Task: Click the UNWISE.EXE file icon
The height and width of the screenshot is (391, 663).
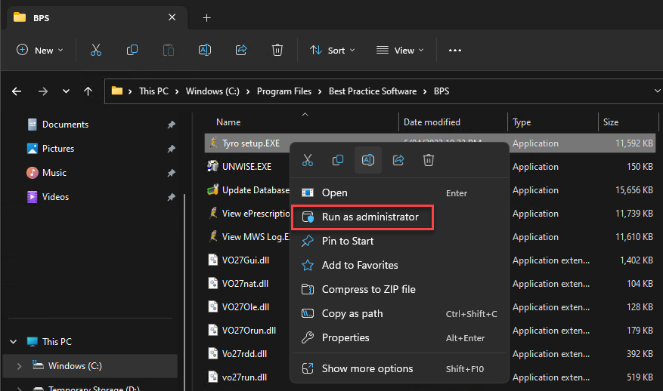Action: [212, 166]
